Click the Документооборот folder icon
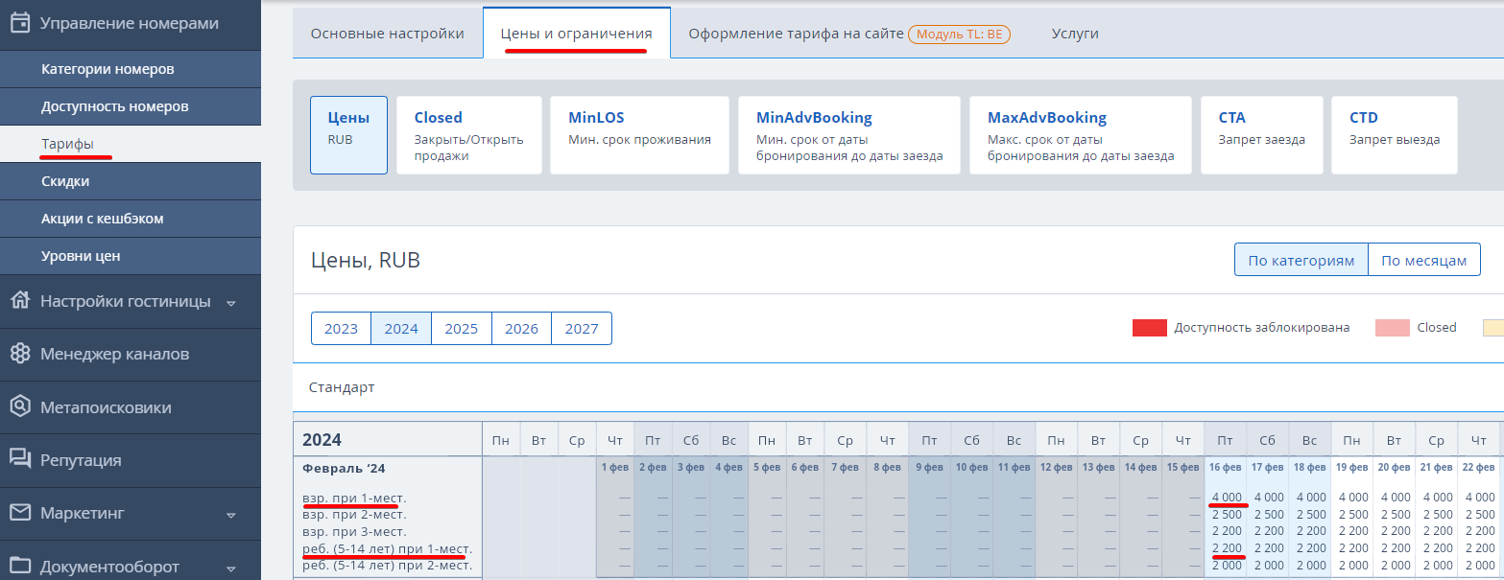The image size is (1504, 580). (20, 566)
